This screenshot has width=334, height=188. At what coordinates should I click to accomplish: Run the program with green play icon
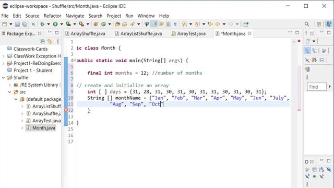[x=55, y=25]
